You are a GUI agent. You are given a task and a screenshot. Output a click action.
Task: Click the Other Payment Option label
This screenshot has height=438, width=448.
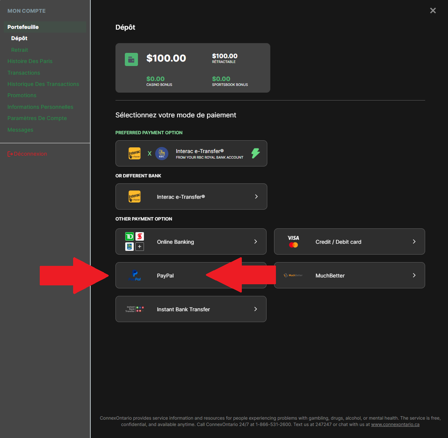click(144, 219)
